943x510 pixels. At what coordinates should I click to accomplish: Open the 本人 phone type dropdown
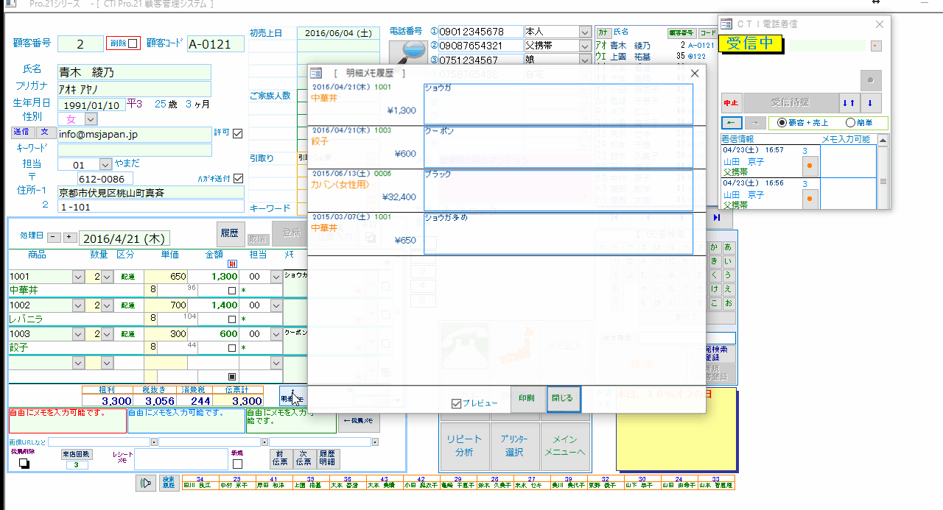coord(585,32)
